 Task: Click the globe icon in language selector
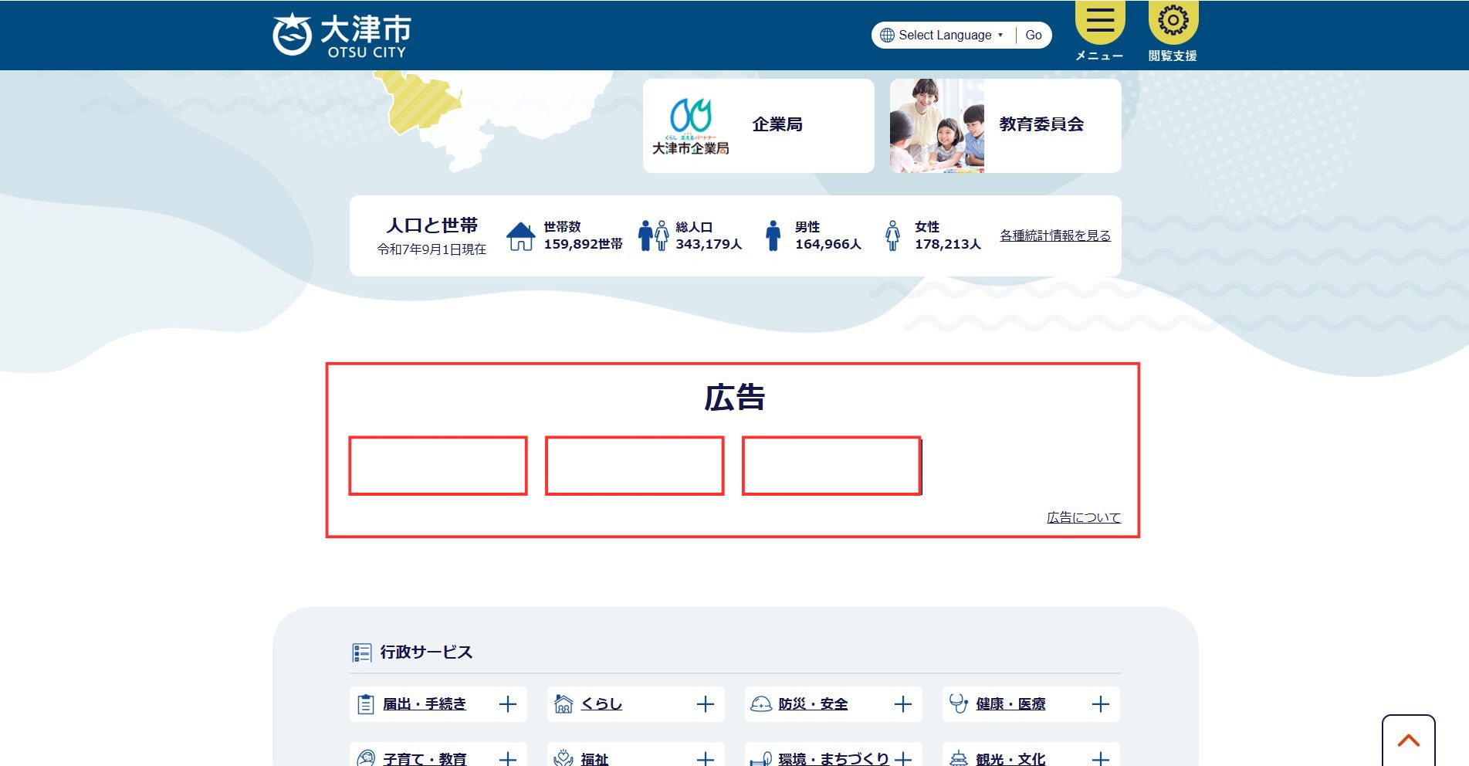[887, 35]
